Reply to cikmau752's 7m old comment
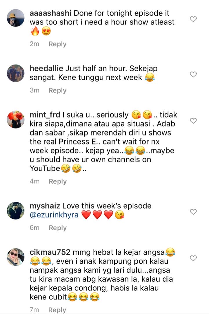209x314 pixels. (57, 310)
